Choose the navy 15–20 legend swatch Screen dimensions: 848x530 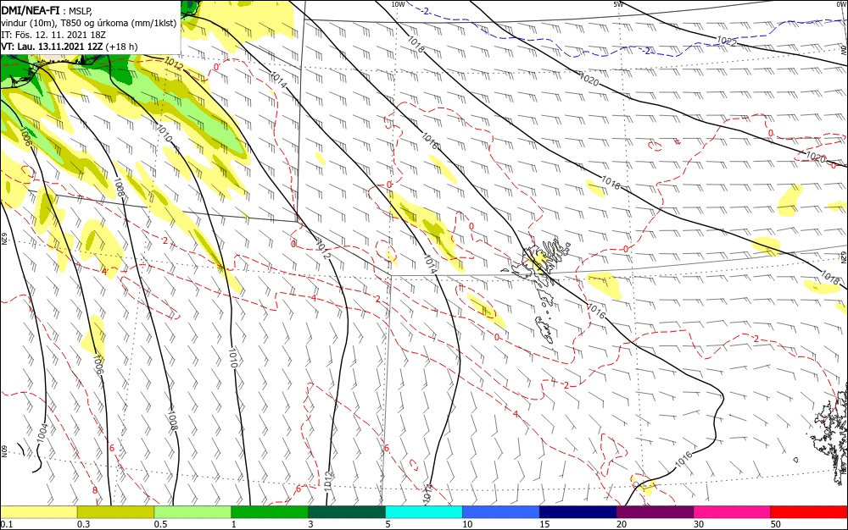[x=578, y=512]
